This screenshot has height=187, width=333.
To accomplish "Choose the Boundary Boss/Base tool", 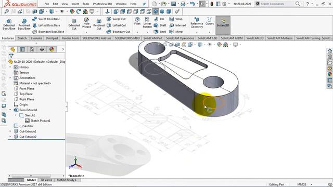I will click(48, 32).
